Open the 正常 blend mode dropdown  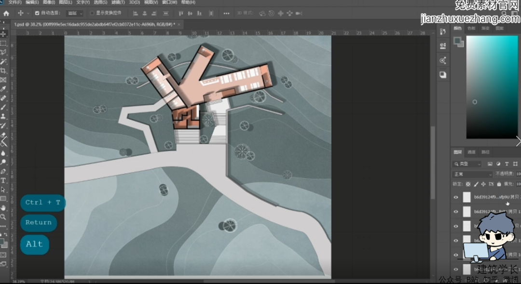(472, 174)
